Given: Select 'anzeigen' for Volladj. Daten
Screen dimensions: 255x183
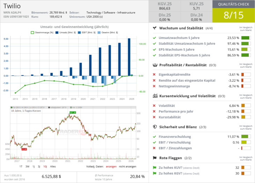Looking at the screenshot, I should [x=111, y=167].
